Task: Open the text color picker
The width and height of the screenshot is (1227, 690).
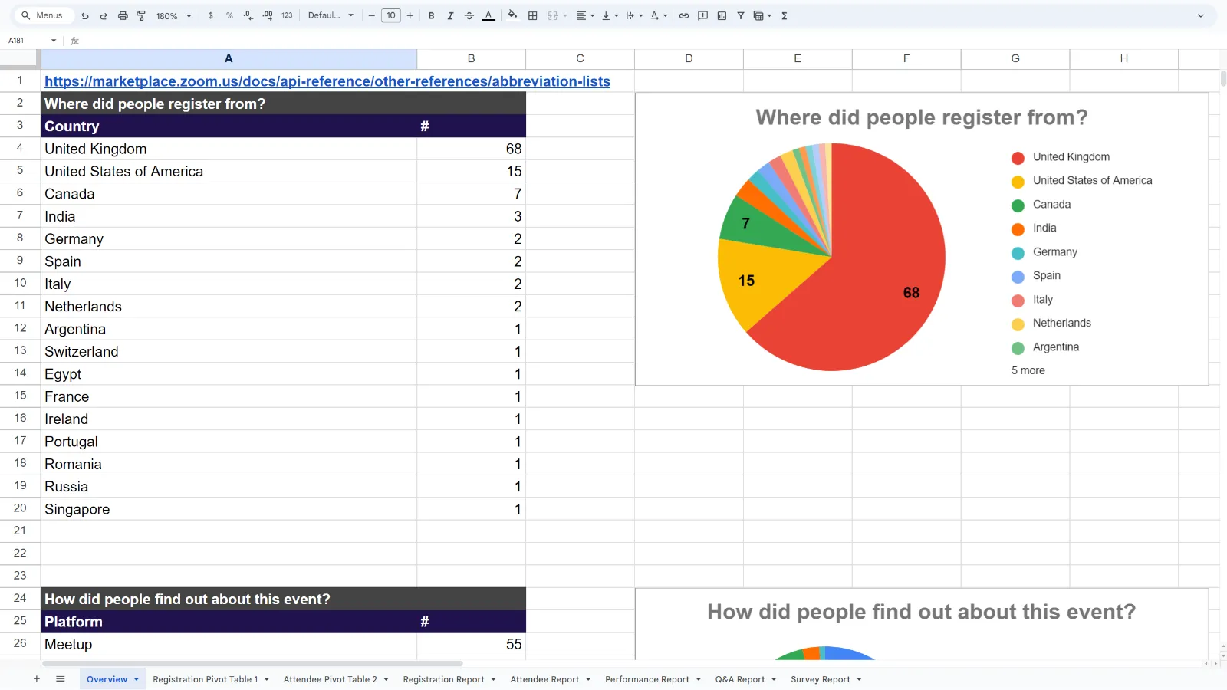Action: [488, 15]
